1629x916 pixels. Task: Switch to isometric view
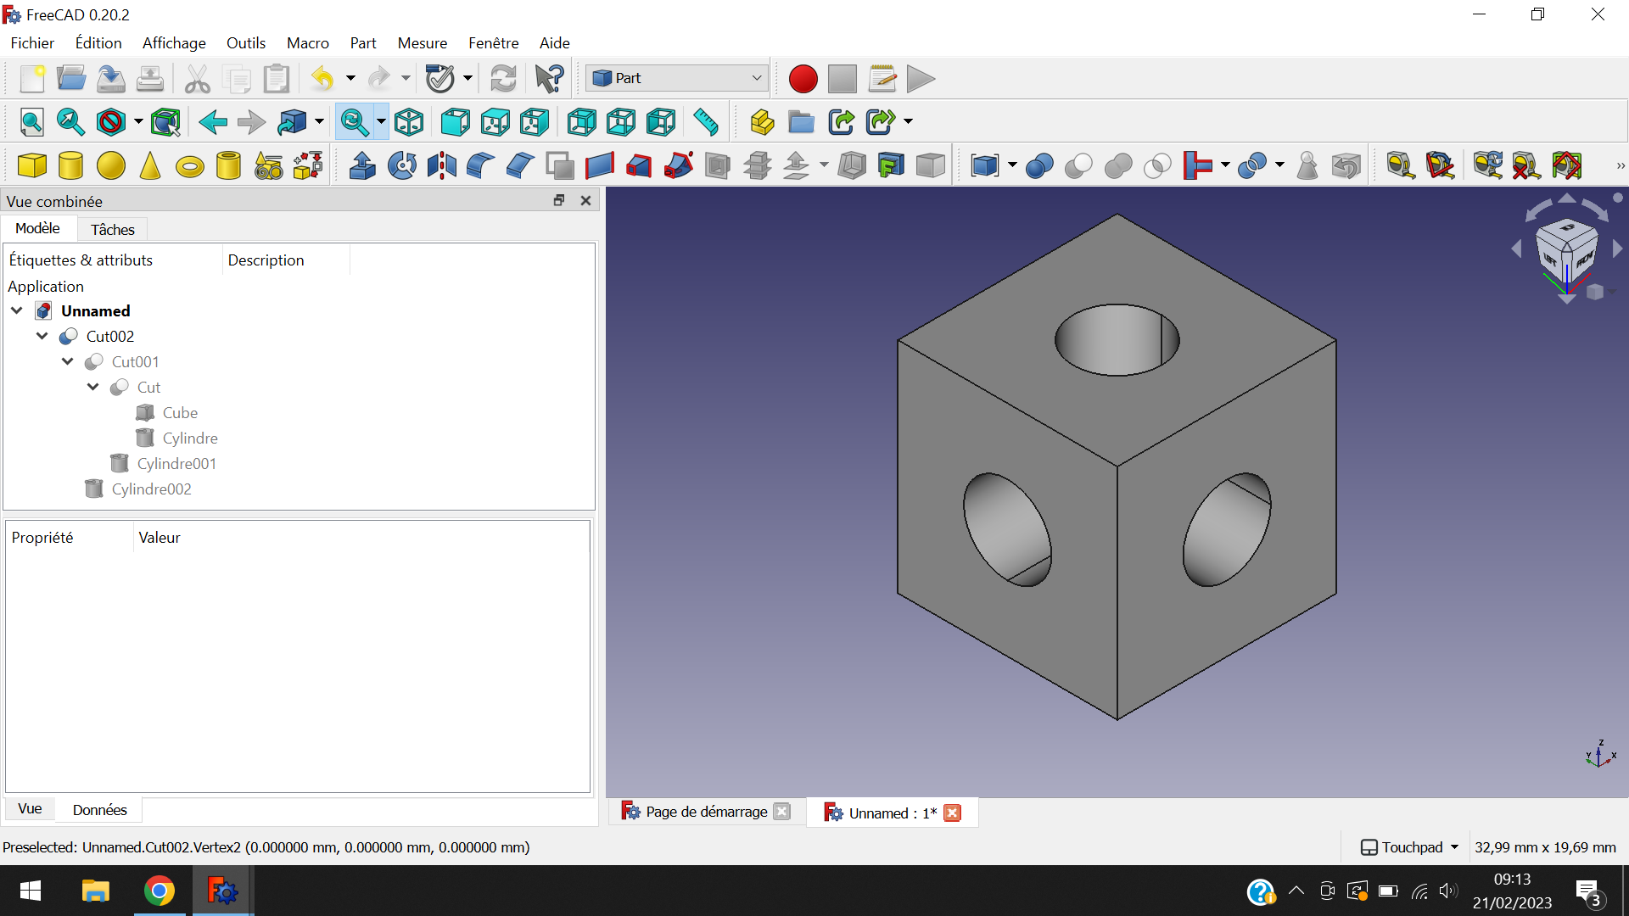pyautogui.click(x=409, y=122)
